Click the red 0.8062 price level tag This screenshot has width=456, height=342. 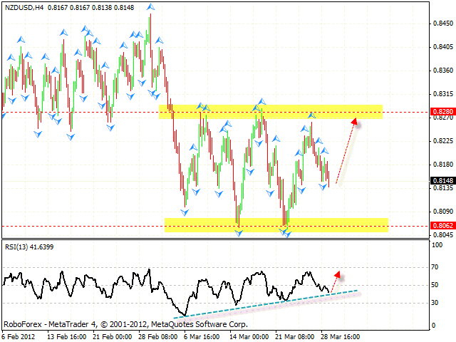coord(442,226)
